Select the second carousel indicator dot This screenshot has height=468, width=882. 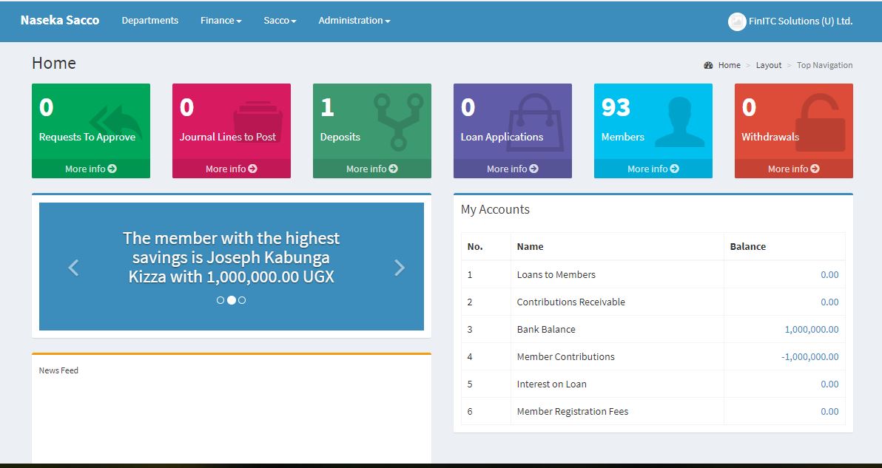(x=231, y=300)
